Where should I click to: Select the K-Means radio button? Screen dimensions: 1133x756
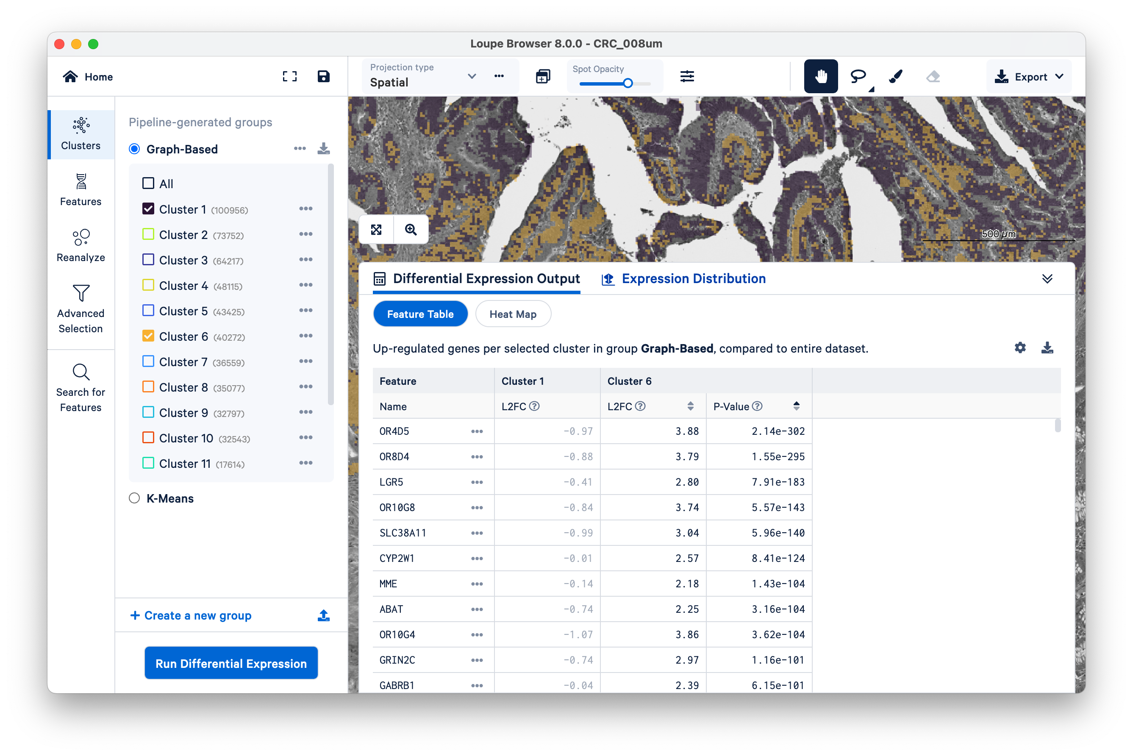click(134, 498)
